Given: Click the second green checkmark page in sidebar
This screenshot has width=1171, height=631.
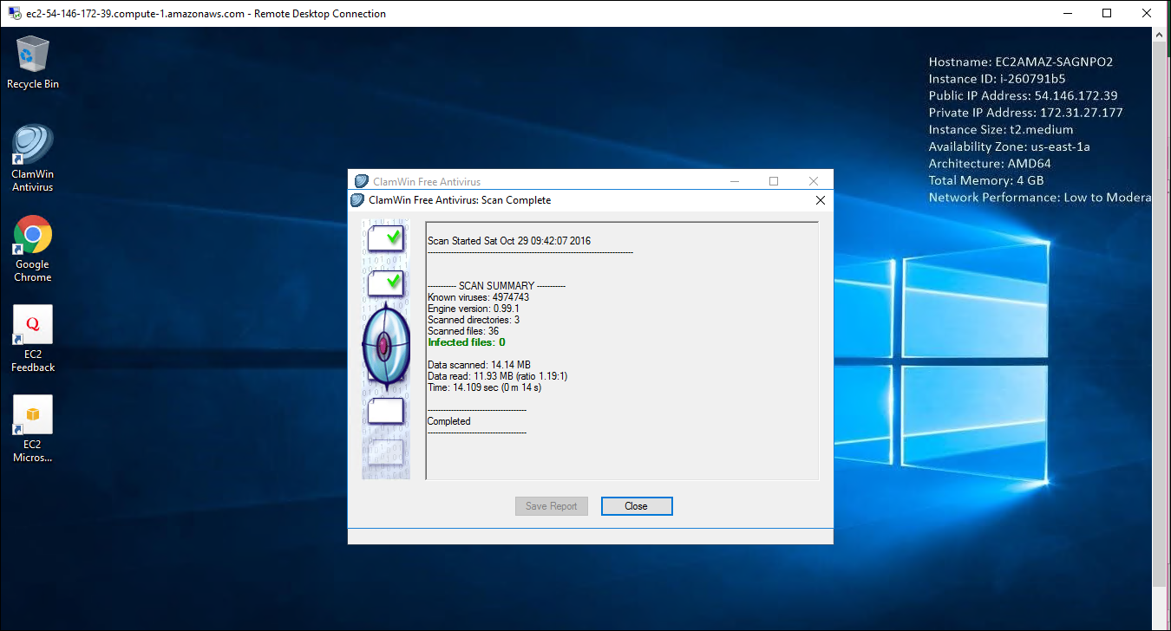Looking at the screenshot, I should pyautogui.click(x=386, y=283).
